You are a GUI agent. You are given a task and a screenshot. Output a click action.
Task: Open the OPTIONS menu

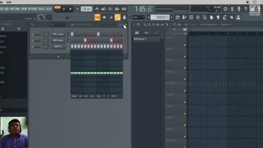pyautogui.click(x=32, y=9)
